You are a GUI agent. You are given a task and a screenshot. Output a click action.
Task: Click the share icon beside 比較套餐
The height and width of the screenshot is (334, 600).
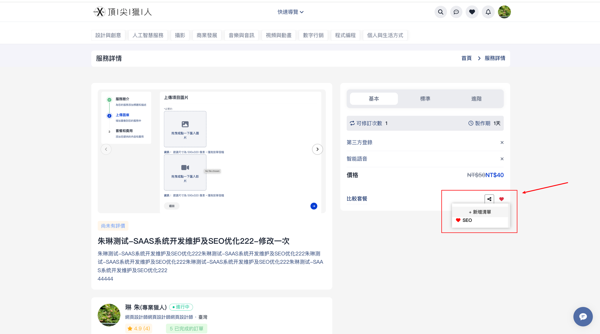[489, 199]
